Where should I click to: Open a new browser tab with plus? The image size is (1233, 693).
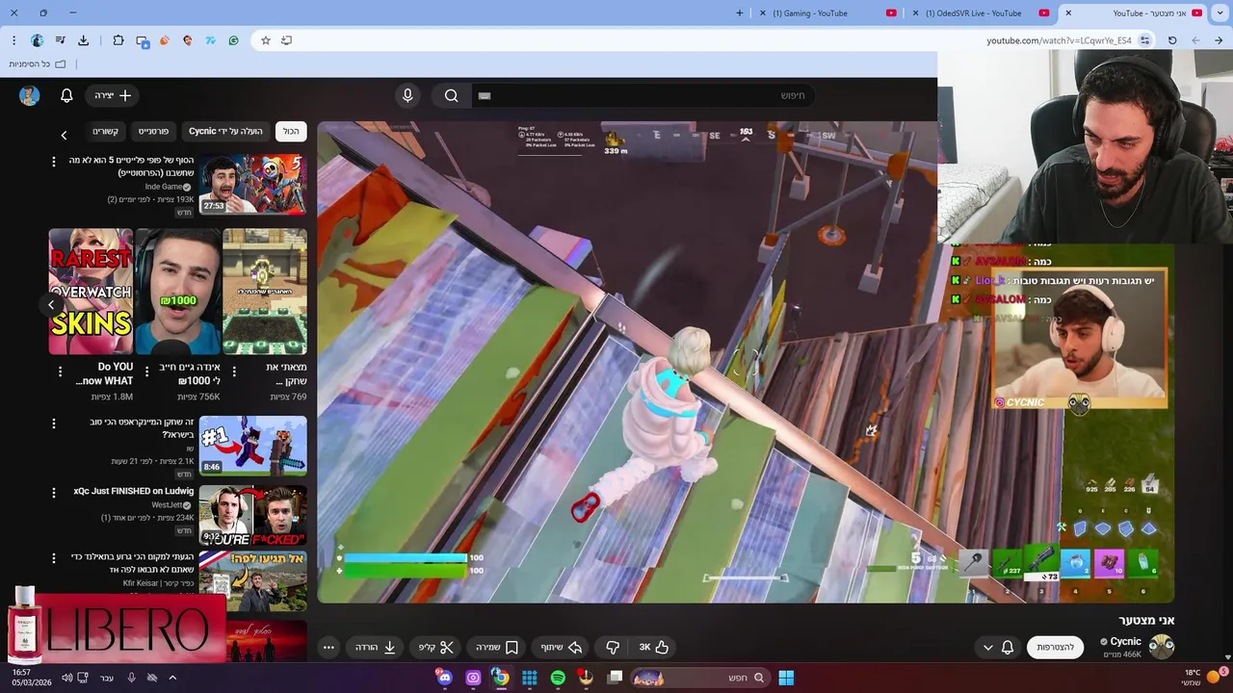740,13
